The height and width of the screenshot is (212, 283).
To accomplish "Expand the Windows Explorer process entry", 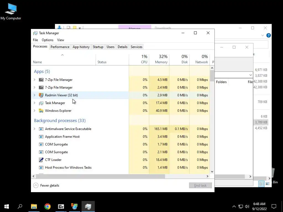I will pyautogui.click(x=35, y=111).
